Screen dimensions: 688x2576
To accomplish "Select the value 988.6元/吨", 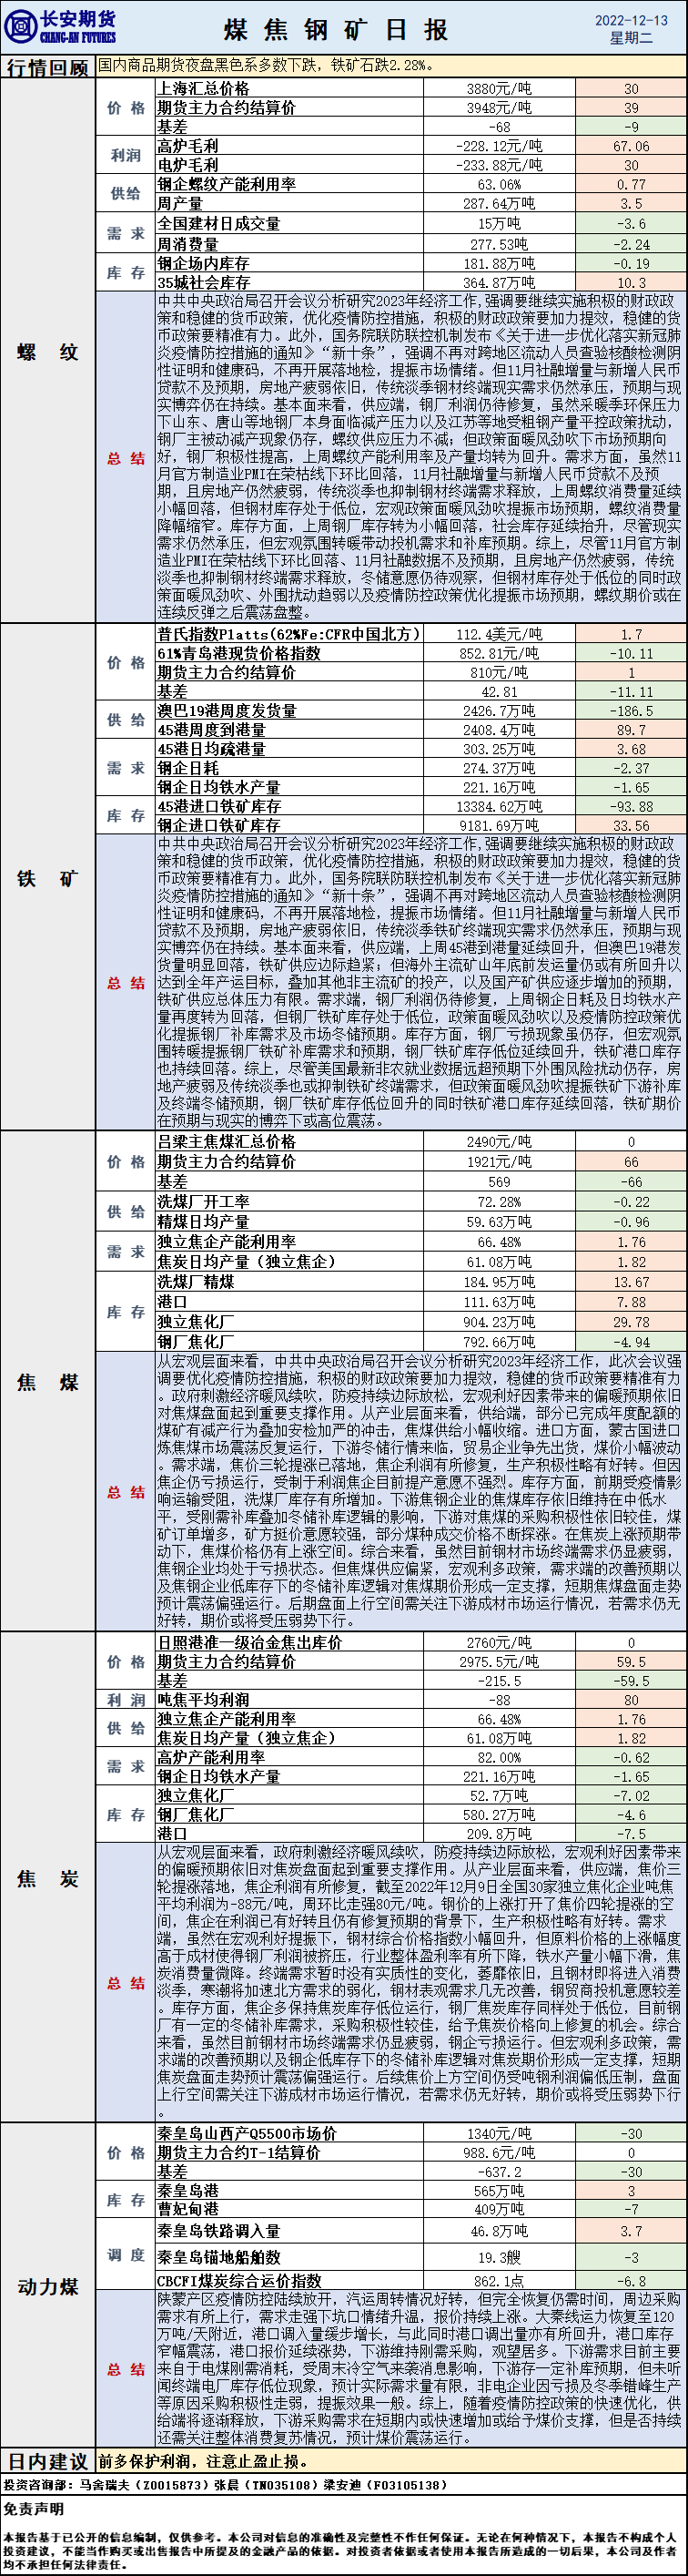I will click(x=500, y=2152).
